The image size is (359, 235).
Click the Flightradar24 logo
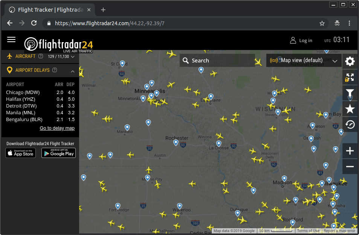58,44
